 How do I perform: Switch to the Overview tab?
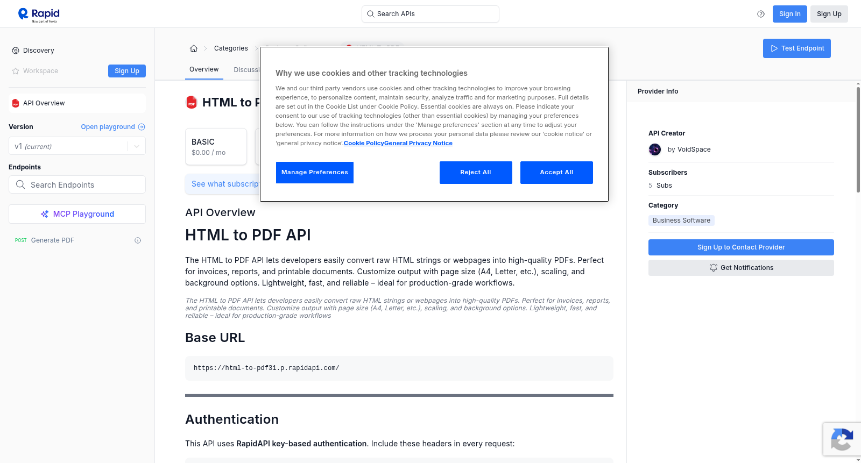click(x=204, y=69)
